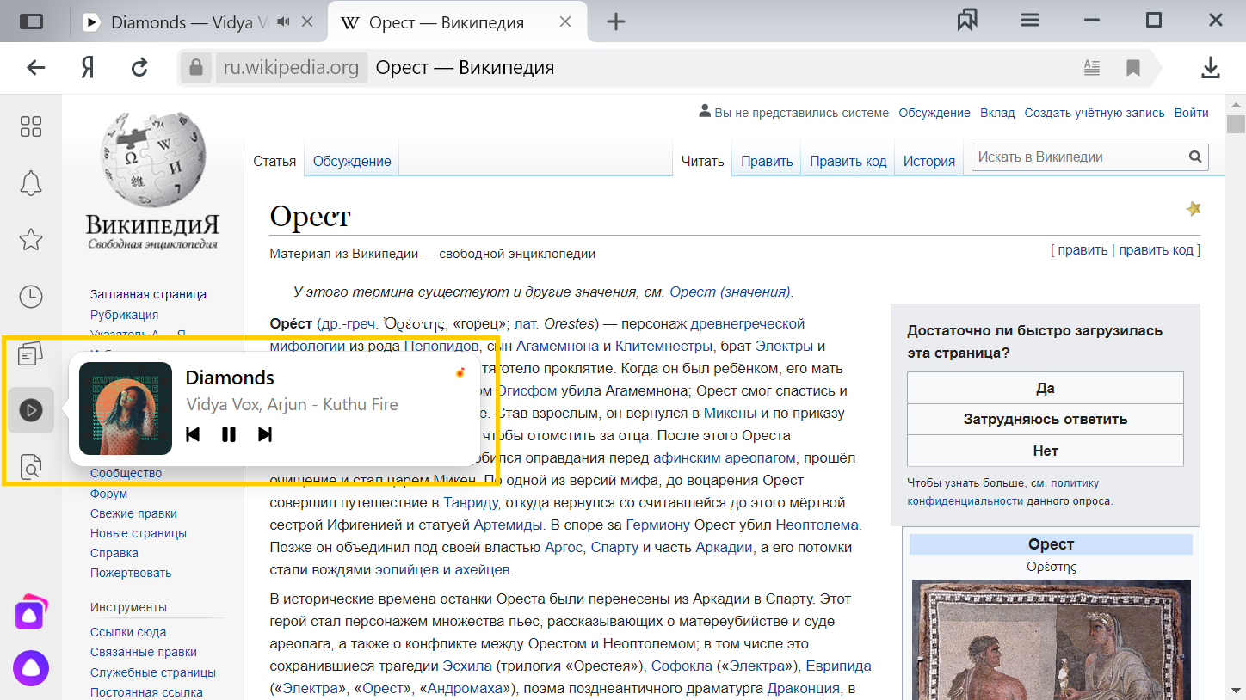The height and width of the screenshot is (700, 1246).
Task: Open Новые страницы link
Action: (x=138, y=533)
